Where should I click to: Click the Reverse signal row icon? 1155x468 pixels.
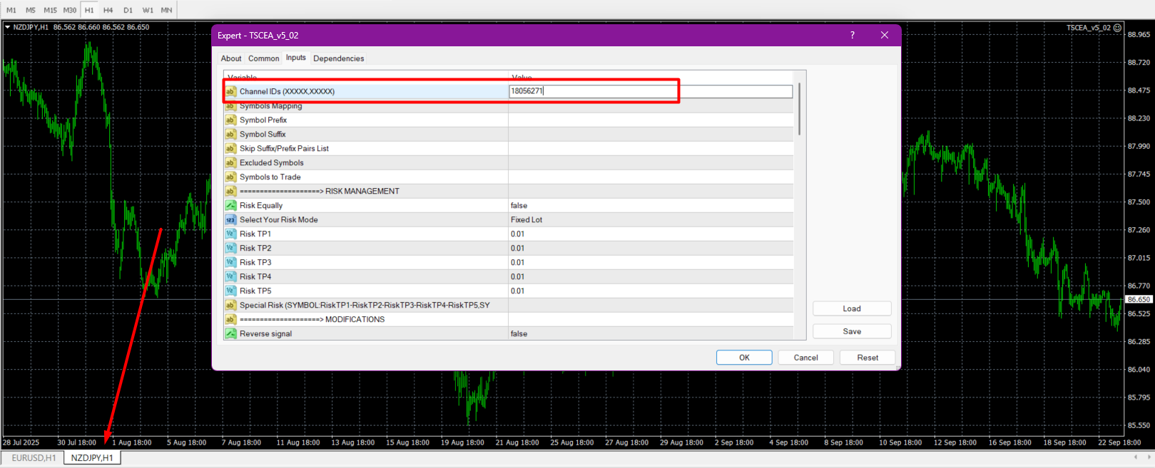[x=230, y=333]
